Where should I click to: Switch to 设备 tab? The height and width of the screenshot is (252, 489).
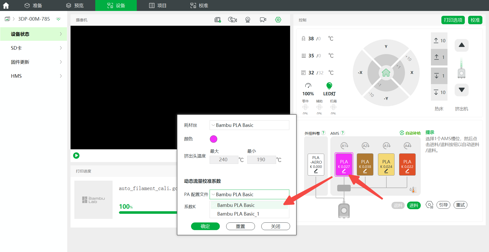click(x=116, y=5)
